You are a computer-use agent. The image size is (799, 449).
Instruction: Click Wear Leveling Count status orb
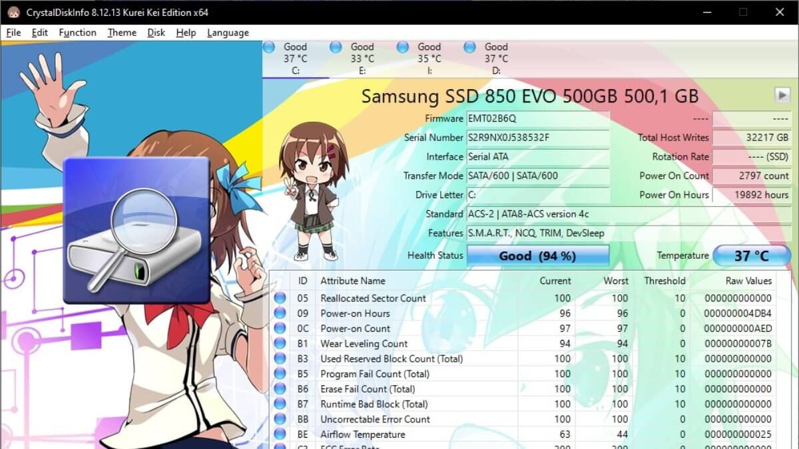click(280, 344)
